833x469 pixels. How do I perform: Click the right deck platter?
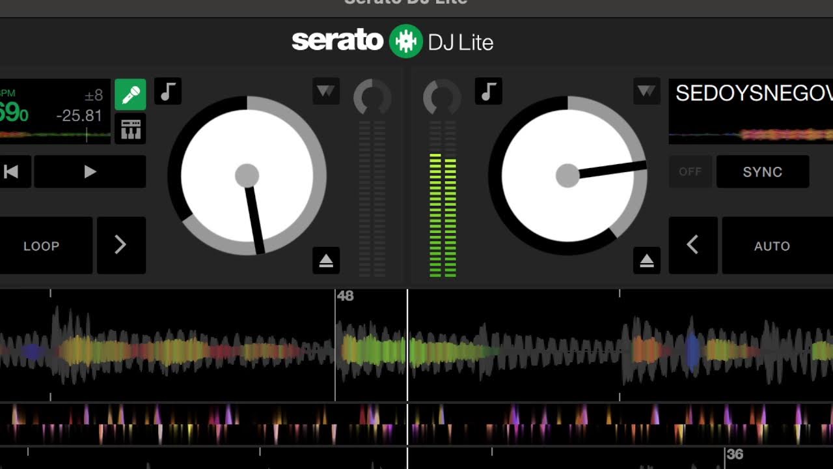(x=567, y=176)
